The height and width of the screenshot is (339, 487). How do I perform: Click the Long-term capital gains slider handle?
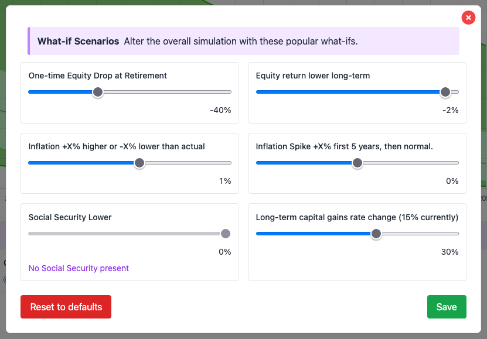point(376,234)
